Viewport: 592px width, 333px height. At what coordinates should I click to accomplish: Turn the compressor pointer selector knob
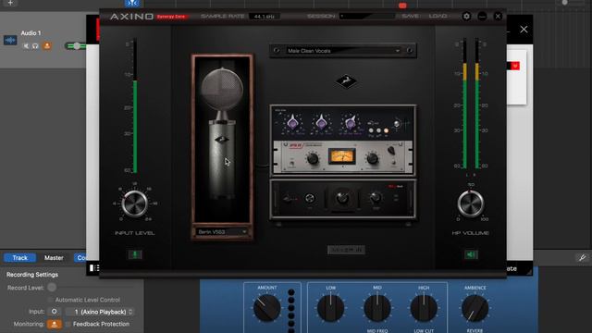click(391, 151)
